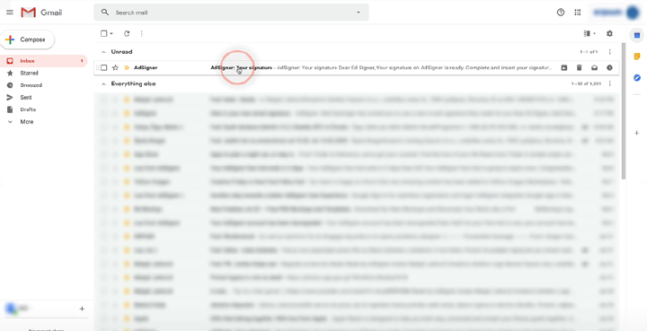Open the Settings gear
This screenshot has height=331, width=647.
point(609,33)
